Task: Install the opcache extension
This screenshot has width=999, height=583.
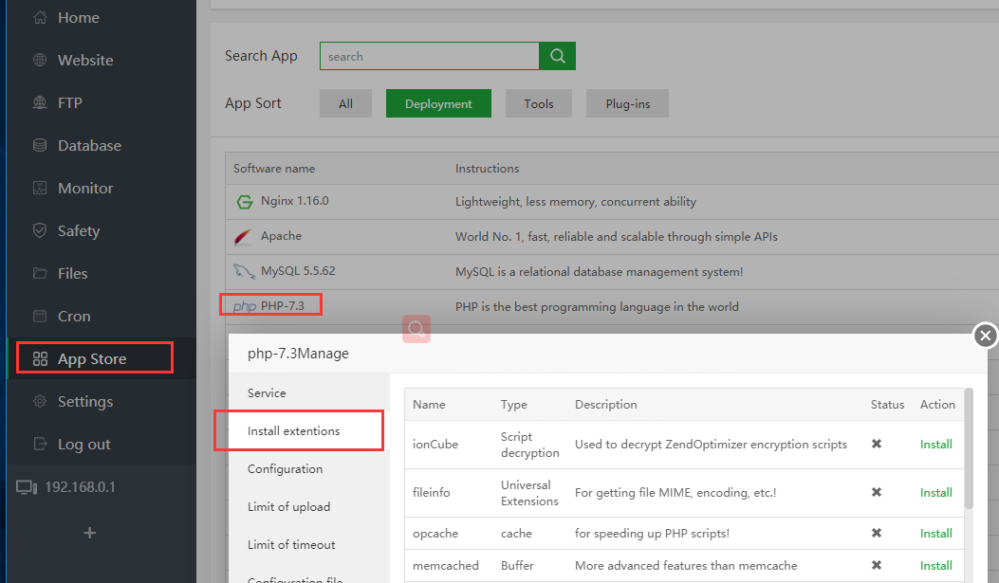Action: tap(935, 533)
